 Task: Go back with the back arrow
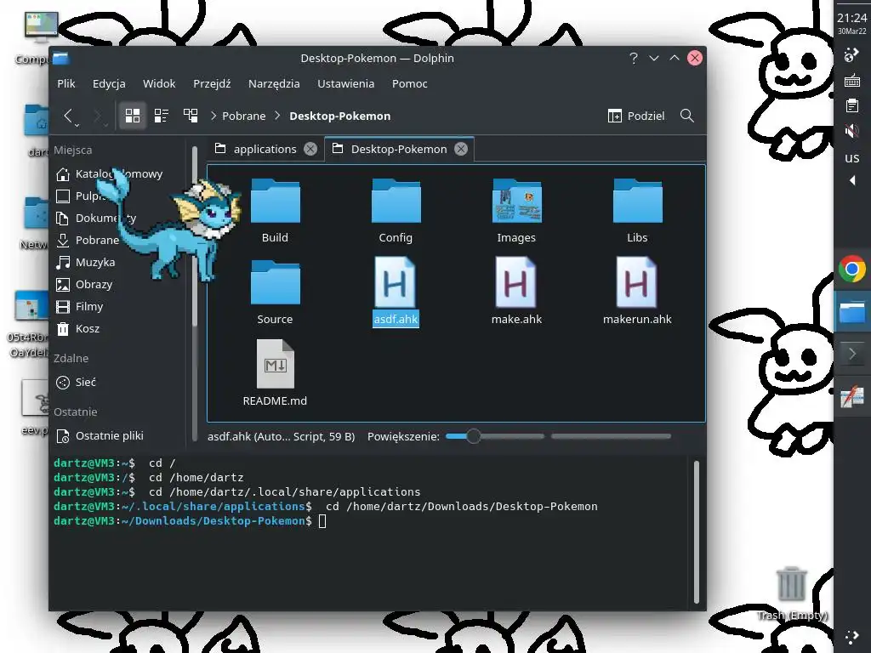[68, 116]
